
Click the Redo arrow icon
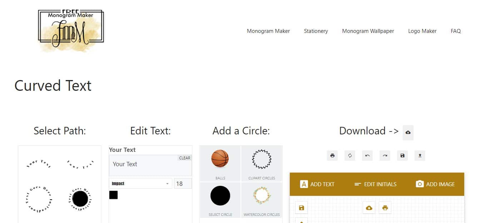(x=385, y=155)
